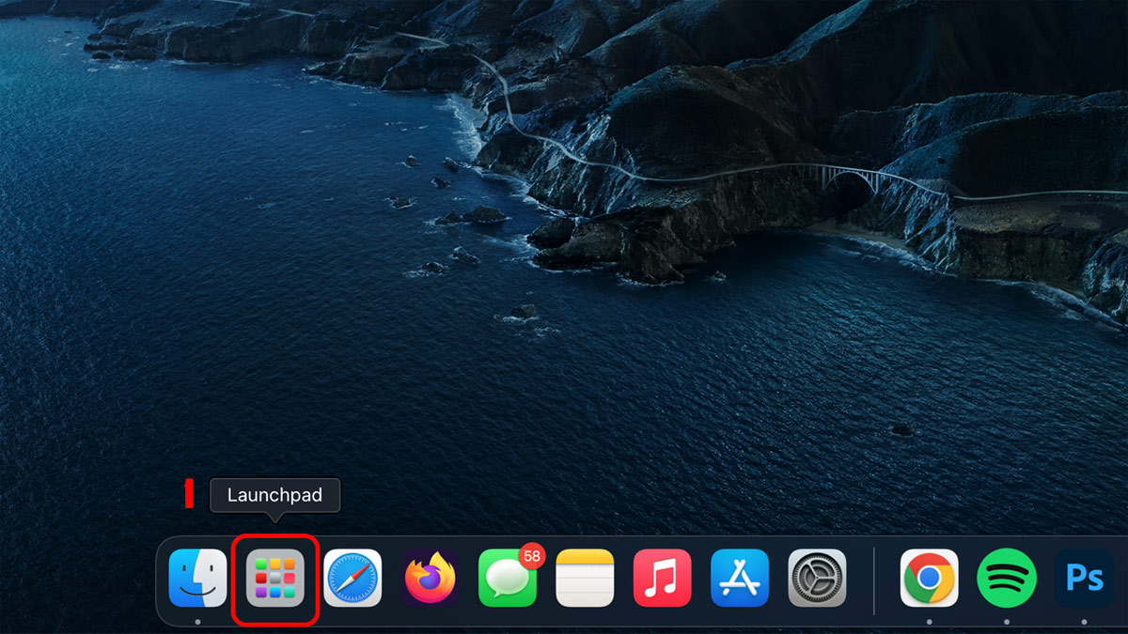Viewport: 1128px width, 634px height.
Task: Click the Finder icon in the Dock
Action: point(196,579)
